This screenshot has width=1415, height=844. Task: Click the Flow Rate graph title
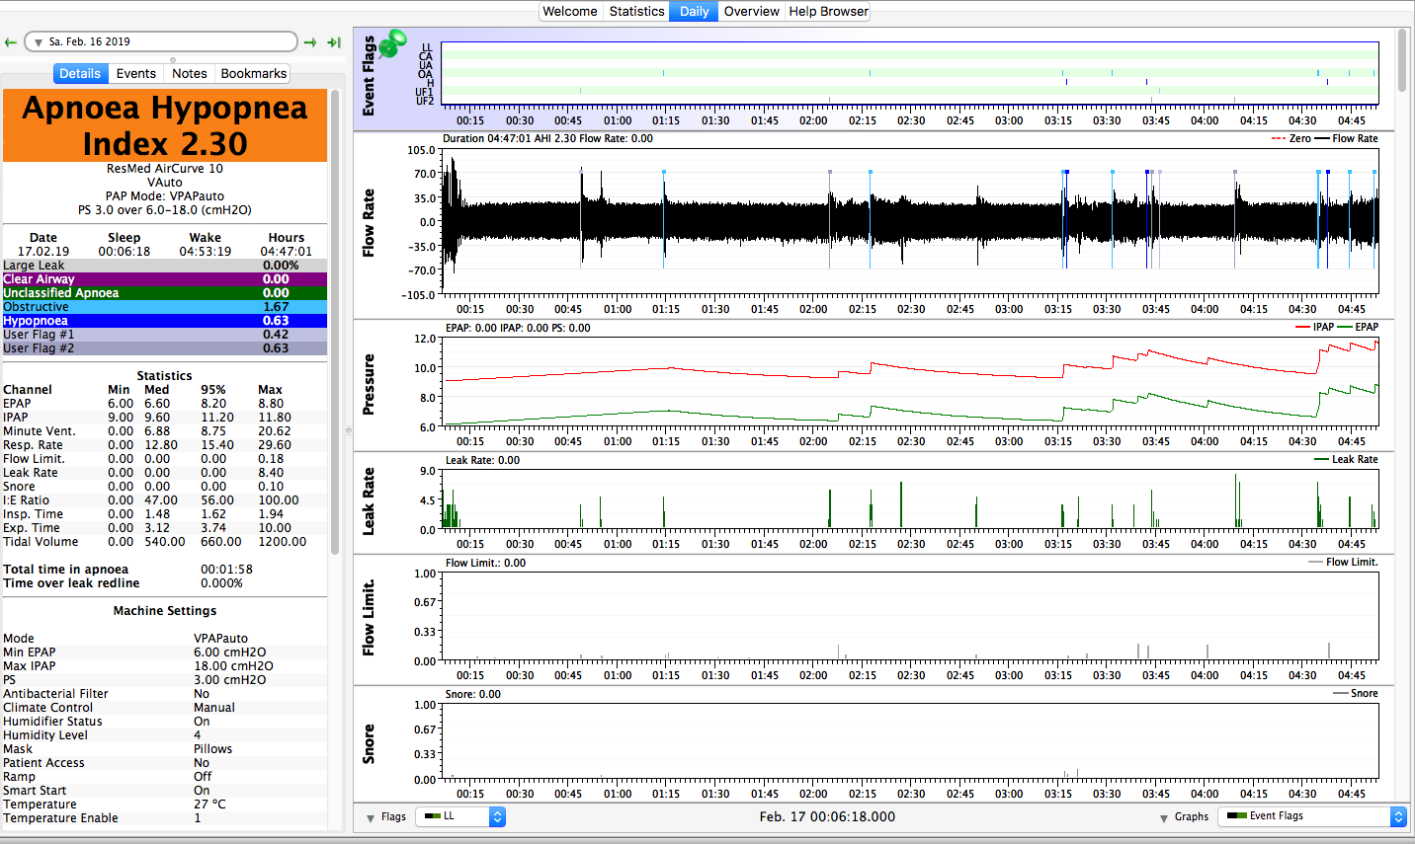click(369, 223)
